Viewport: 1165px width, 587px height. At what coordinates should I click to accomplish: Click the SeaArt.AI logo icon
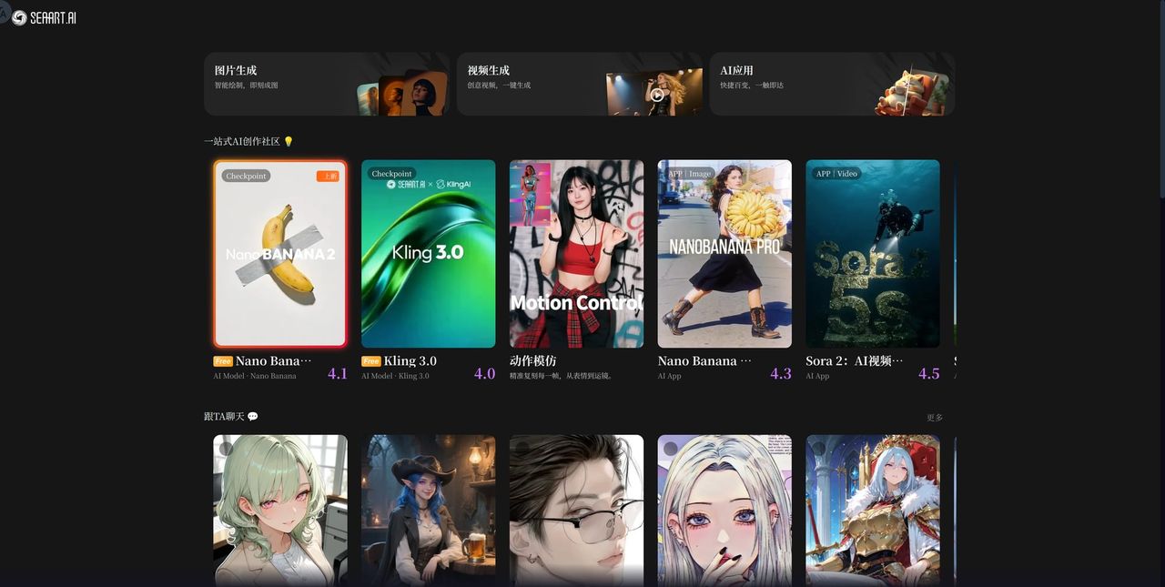click(19, 18)
